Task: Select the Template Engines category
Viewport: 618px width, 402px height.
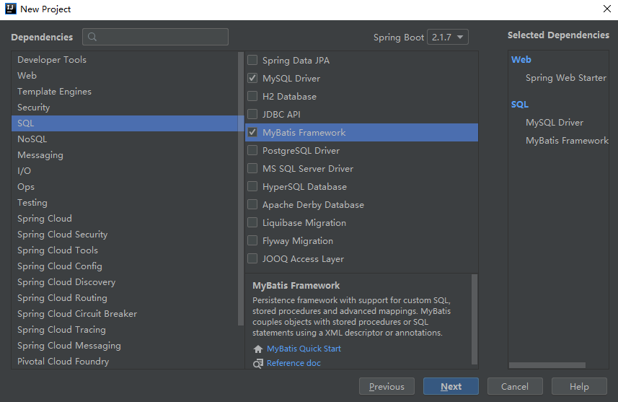Action: (x=125, y=91)
